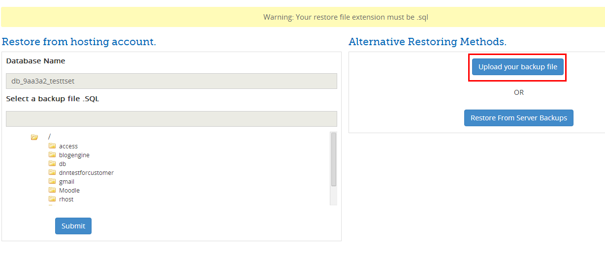Select the access folder name

68,146
